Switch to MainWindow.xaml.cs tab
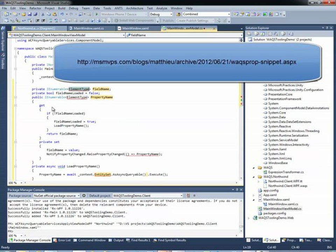Screen dimensions: 336x252 click(92, 28)
